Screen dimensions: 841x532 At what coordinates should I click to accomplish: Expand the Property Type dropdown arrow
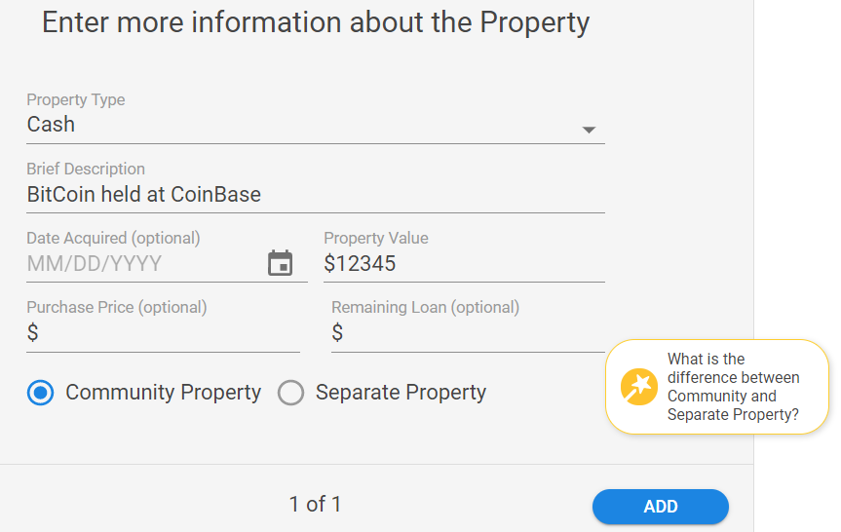589,130
